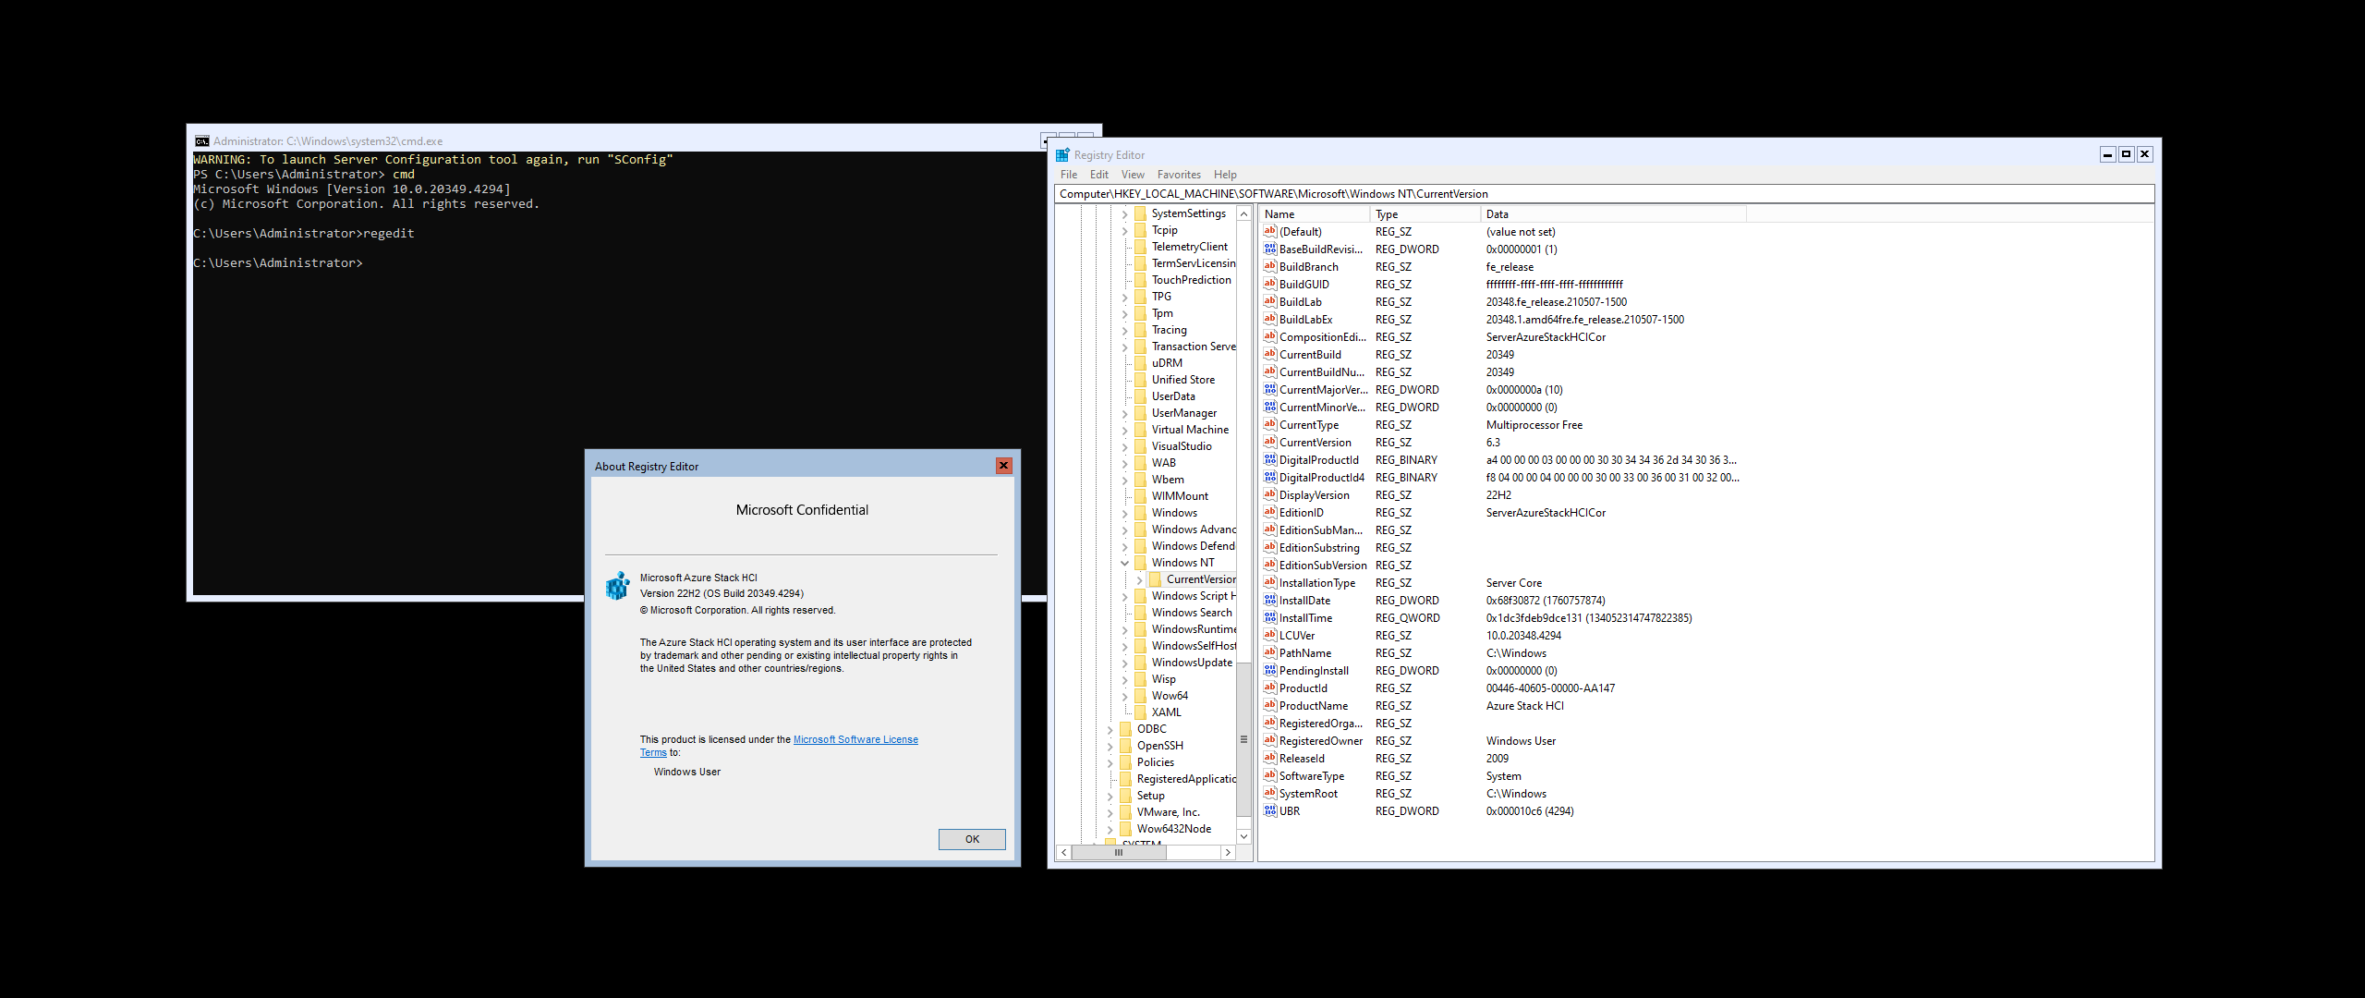This screenshot has width=2365, height=998.
Task: Click the OpenSSH folder icon in tree
Action: (x=1125, y=746)
